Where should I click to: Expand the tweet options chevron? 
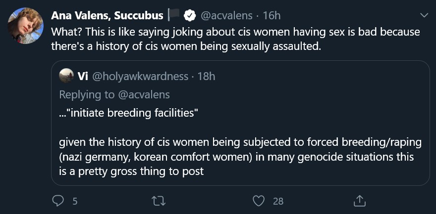[424, 16]
